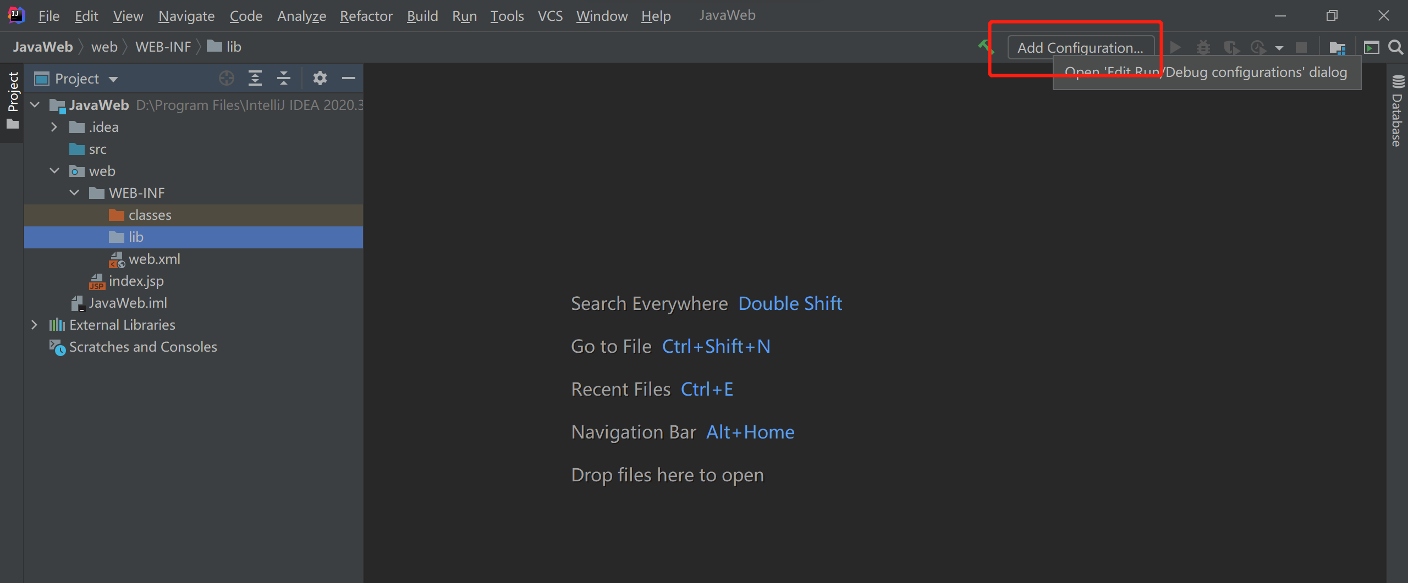The width and height of the screenshot is (1408, 583).
Task: Open the View menu
Action: point(128,16)
